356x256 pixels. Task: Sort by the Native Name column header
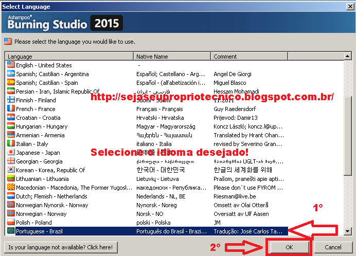172,56
